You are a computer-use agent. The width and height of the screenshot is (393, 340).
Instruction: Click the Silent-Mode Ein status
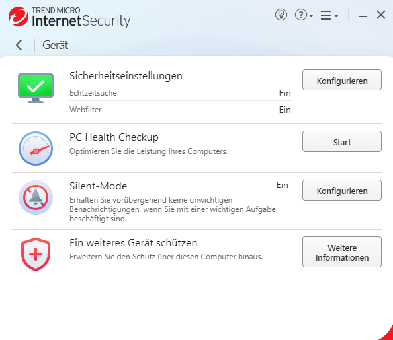283,185
